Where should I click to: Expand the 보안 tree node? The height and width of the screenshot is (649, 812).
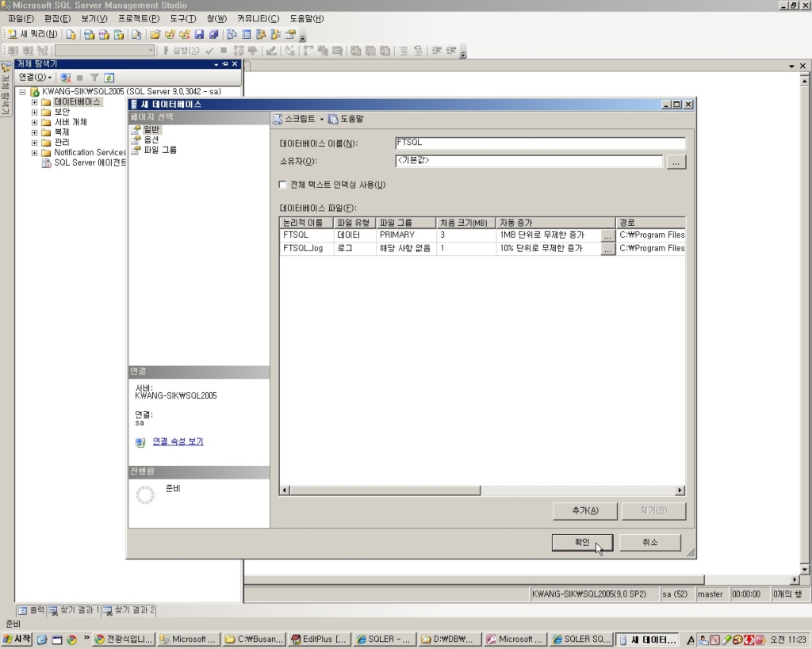pos(34,113)
